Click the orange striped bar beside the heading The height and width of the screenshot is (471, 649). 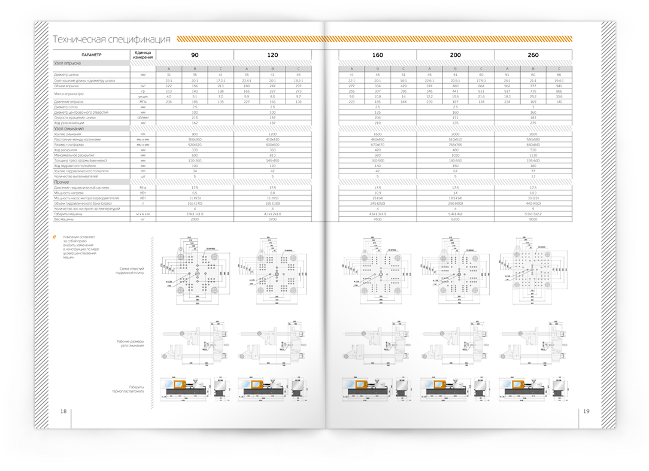(x=371, y=39)
